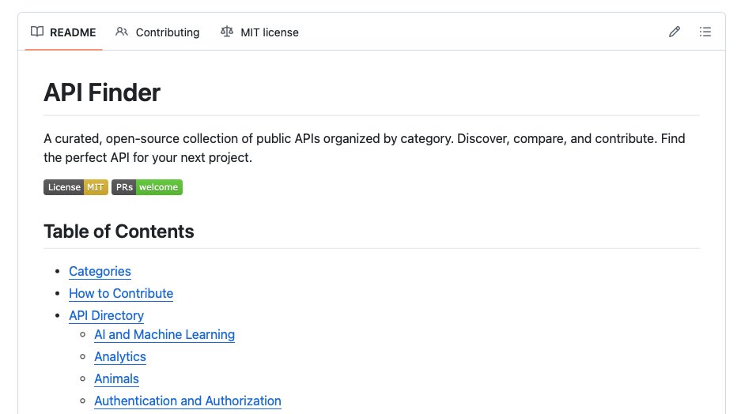
Task: Open the outline list icon
Action: coord(705,32)
